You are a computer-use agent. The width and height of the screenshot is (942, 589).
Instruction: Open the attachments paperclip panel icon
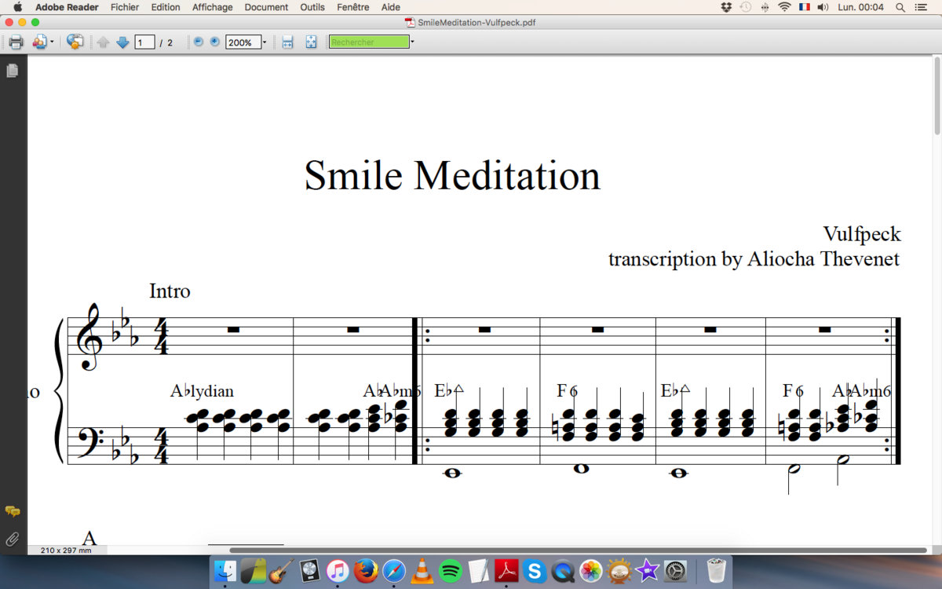12,539
